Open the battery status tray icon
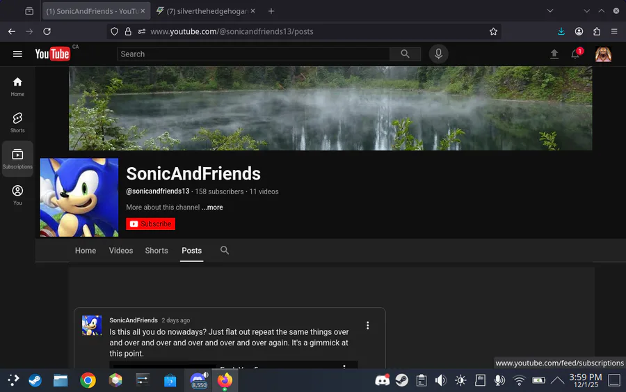The image size is (626, 392). point(538,380)
